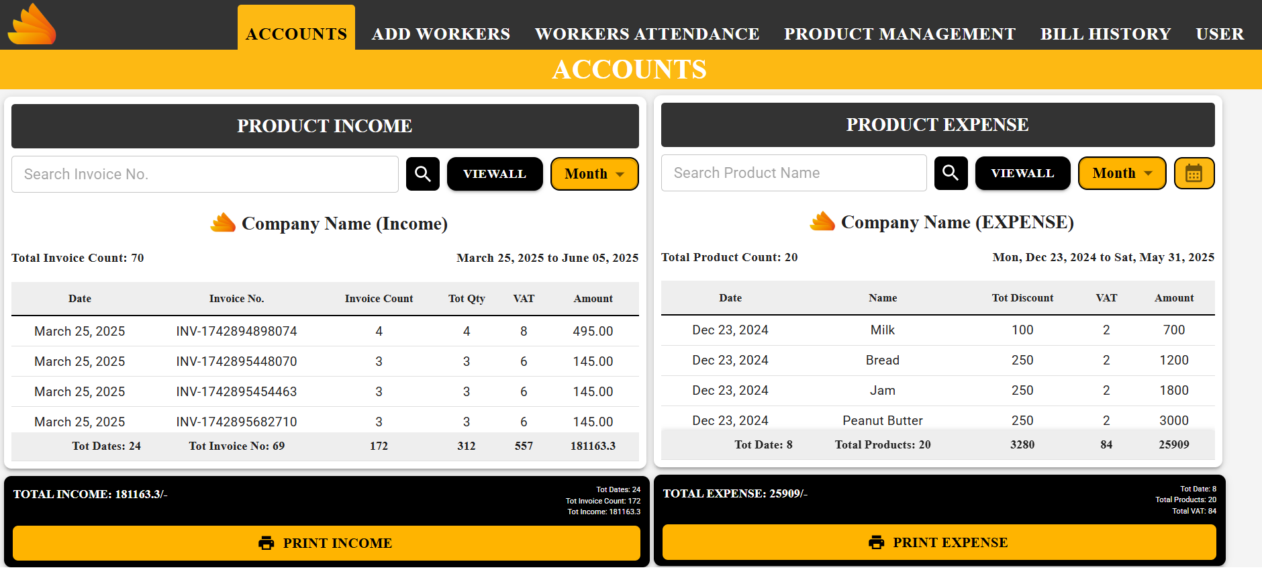This screenshot has height=572, width=1262.
Task: Open the Month dropdown in Product Income
Action: [595, 174]
